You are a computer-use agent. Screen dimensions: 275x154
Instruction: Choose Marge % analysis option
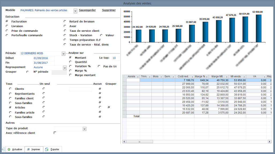(70, 71)
